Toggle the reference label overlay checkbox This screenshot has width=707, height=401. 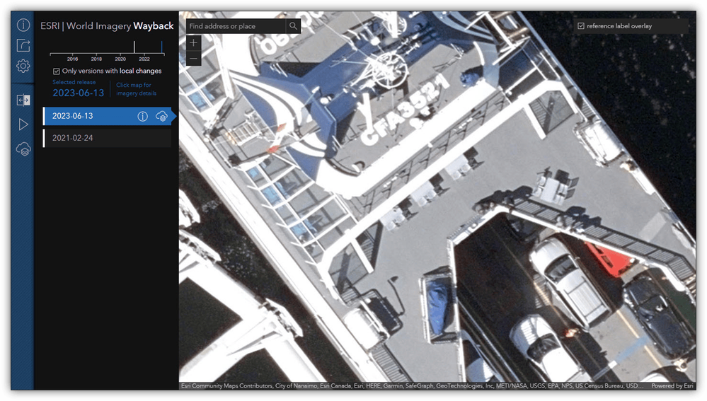[581, 26]
